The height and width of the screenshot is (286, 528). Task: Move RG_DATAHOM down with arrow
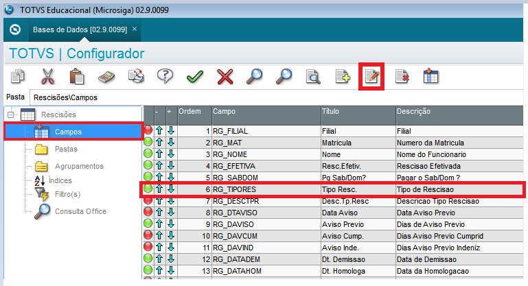click(171, 270)
